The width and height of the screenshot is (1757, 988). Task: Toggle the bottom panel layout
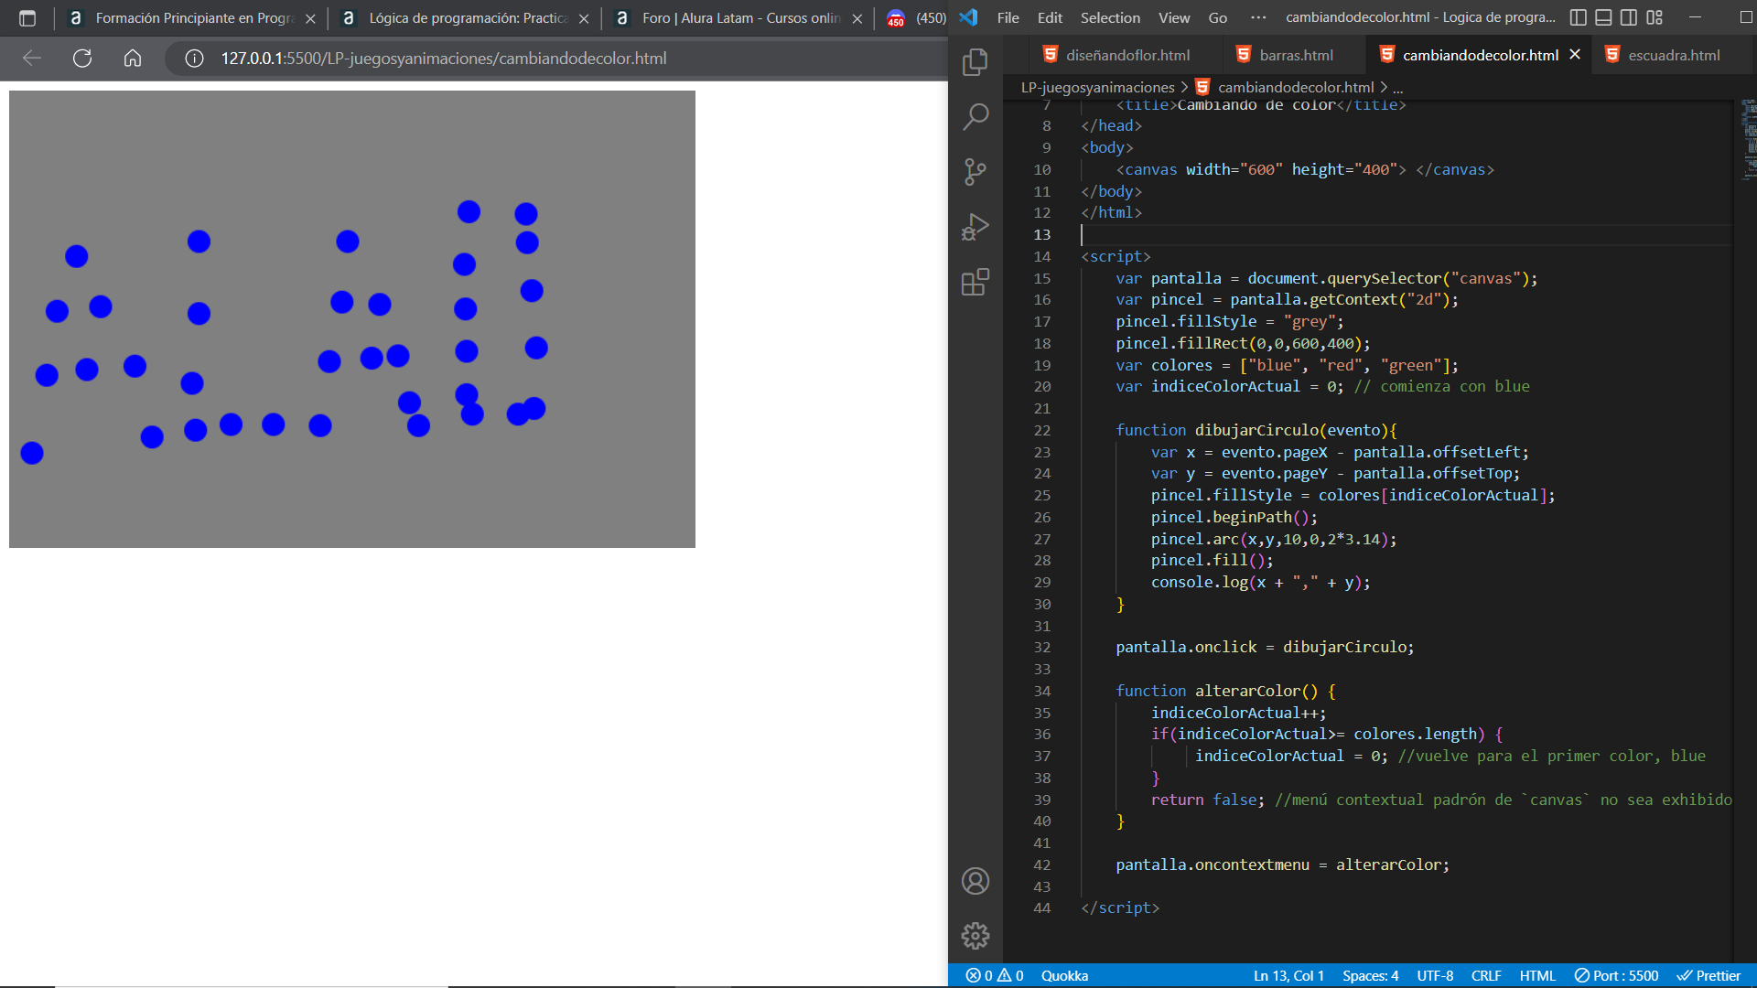click(1603, 17)
